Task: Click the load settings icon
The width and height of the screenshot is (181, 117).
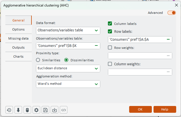Action: 54,110
